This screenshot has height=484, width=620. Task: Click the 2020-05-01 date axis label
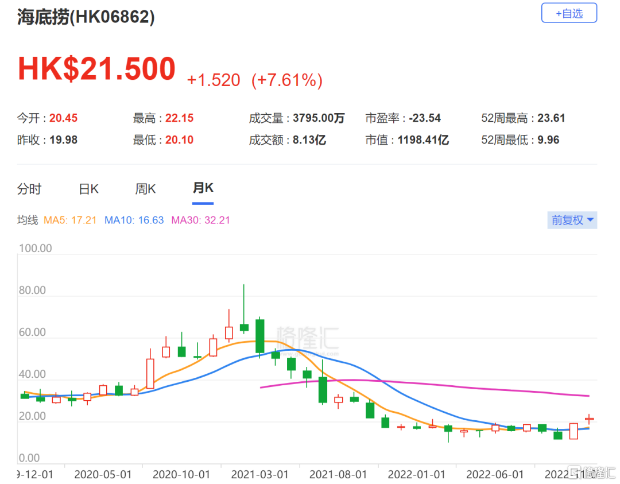(103, 474)
